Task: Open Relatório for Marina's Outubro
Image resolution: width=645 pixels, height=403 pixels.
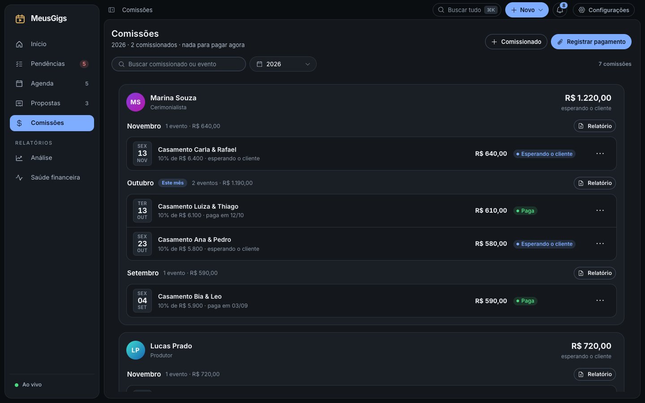Action: (x=595, y=183)
